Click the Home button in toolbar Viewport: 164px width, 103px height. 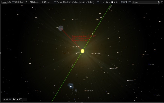[x=4, y=2]
